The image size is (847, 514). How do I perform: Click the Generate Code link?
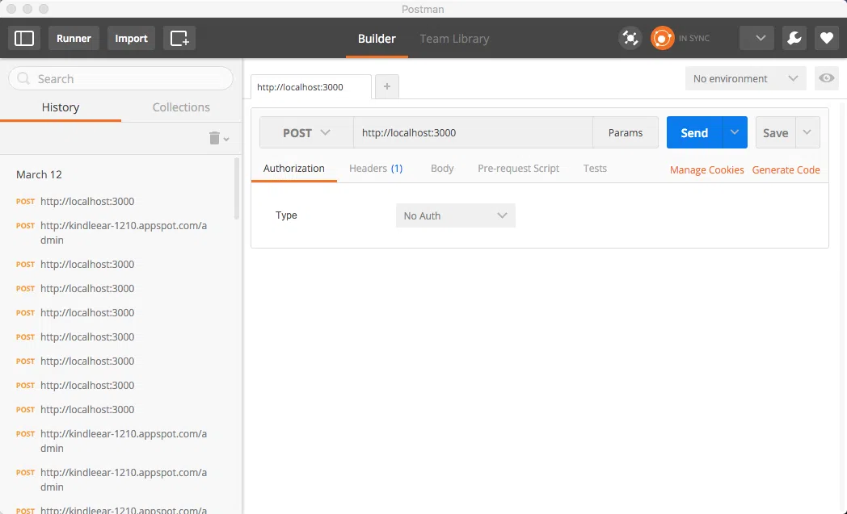tap(786, 169)
